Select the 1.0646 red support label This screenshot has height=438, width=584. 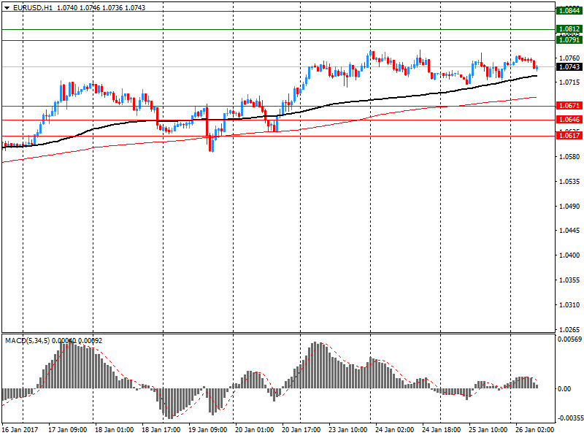click(569, 120)
